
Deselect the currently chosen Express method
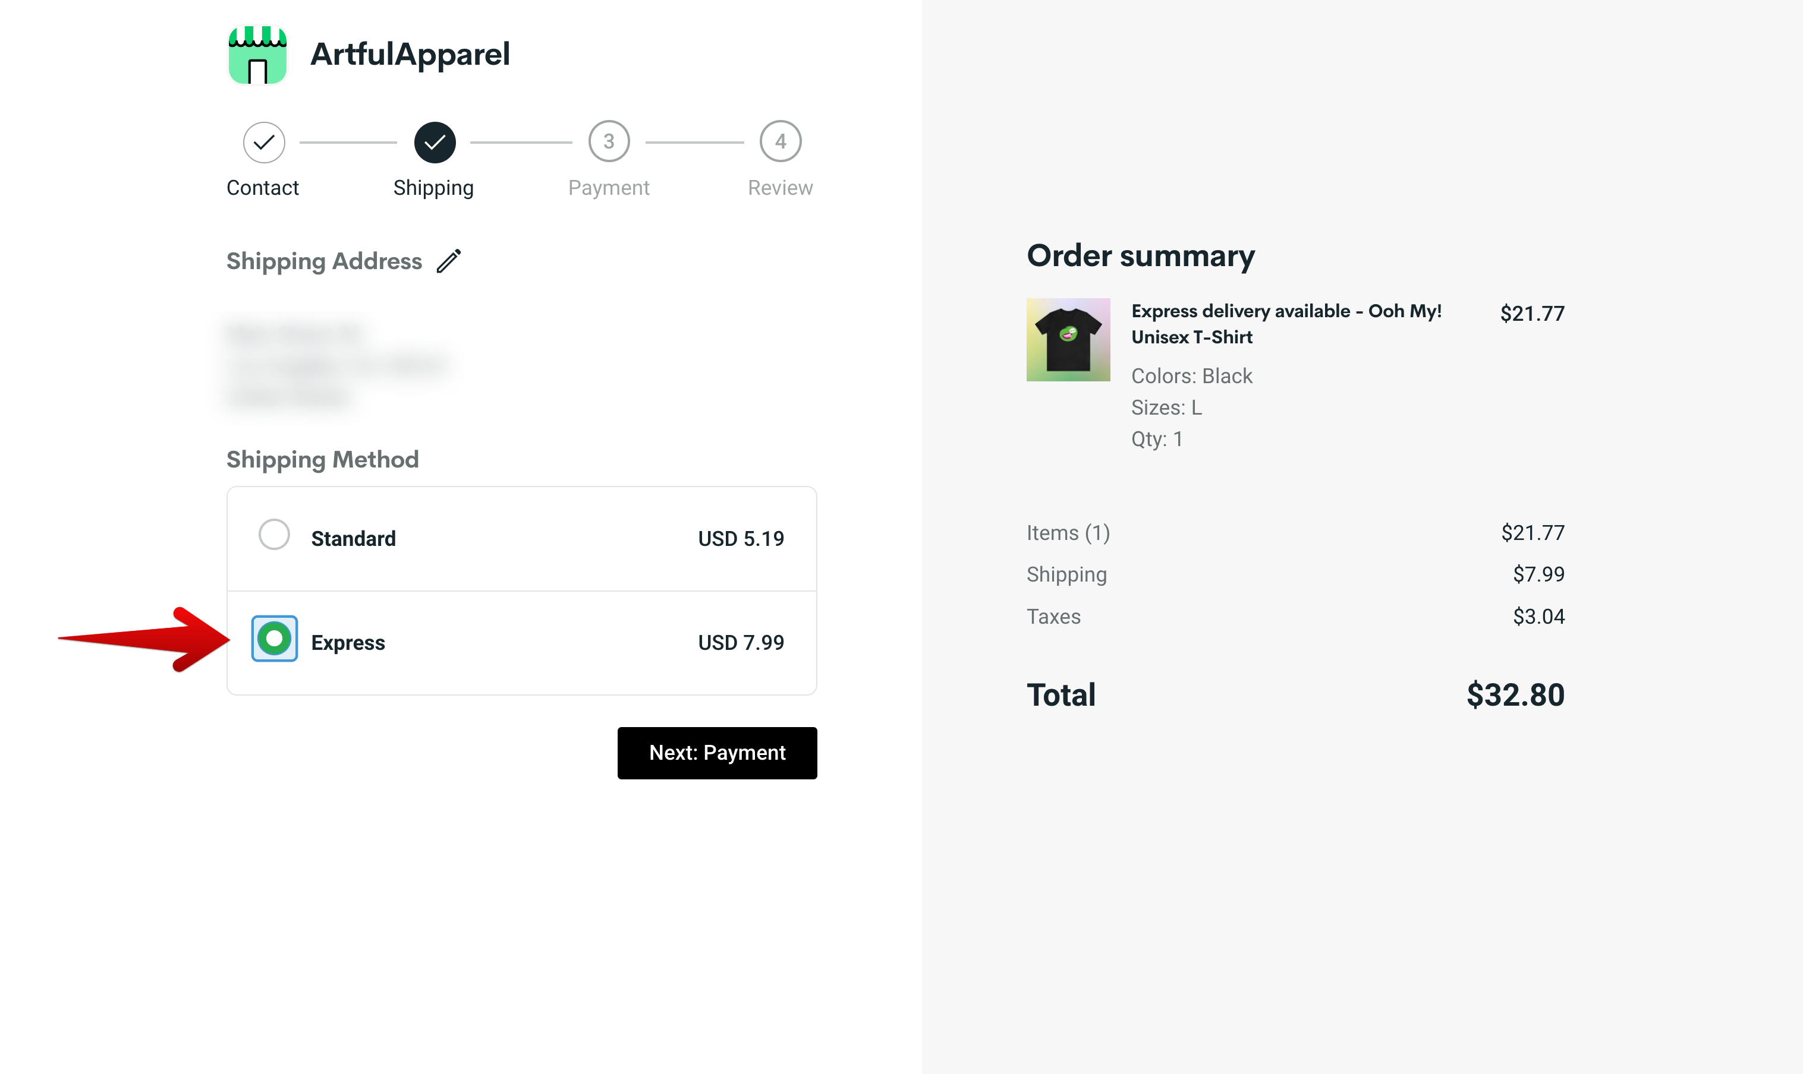[273, 639]
